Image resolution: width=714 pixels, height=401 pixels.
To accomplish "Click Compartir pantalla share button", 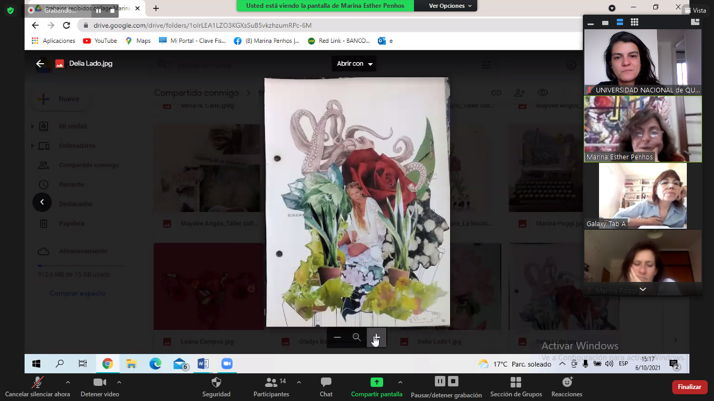I will 376,382.
